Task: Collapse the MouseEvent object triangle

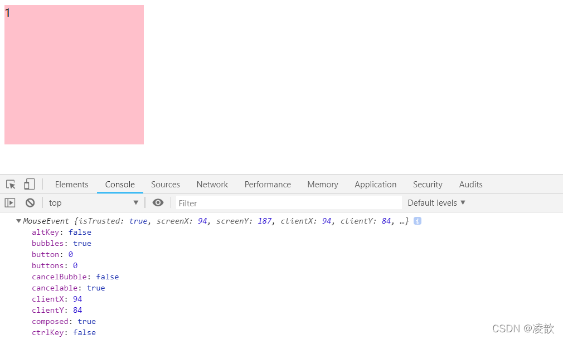Action: (x=18, y=221)
